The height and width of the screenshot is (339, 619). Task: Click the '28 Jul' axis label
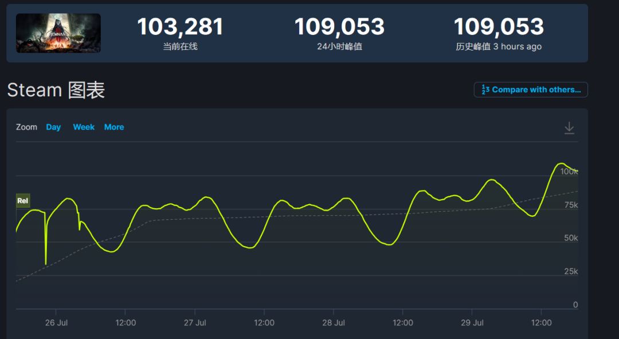click(x=334, y=323)
